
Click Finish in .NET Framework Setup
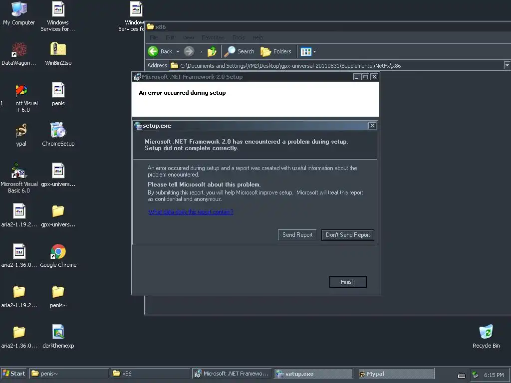(x=348, y=282)
